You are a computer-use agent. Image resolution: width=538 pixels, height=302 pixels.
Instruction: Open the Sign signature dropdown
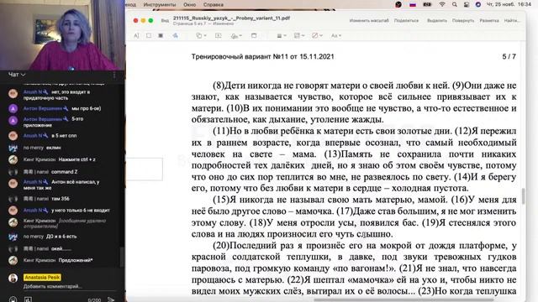pyautogui.click(x=236, y=35)
